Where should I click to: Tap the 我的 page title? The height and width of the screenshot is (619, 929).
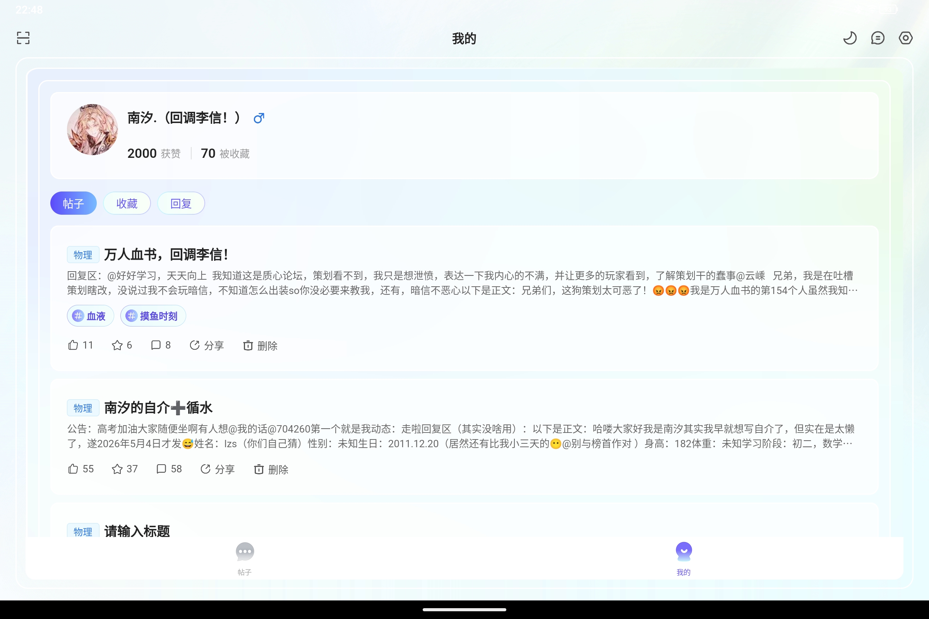coord(464,38)
